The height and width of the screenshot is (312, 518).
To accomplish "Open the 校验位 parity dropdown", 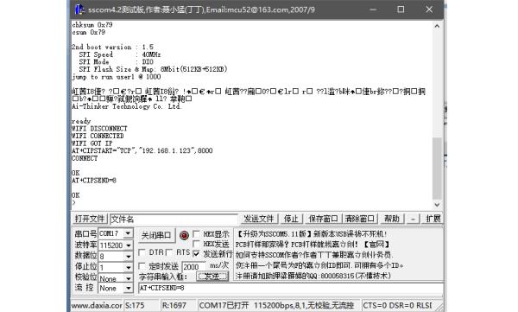I will coord(128,278).
